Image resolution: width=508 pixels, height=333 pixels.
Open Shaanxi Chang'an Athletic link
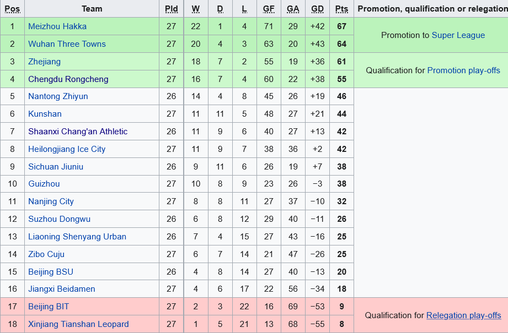[78, 132]
